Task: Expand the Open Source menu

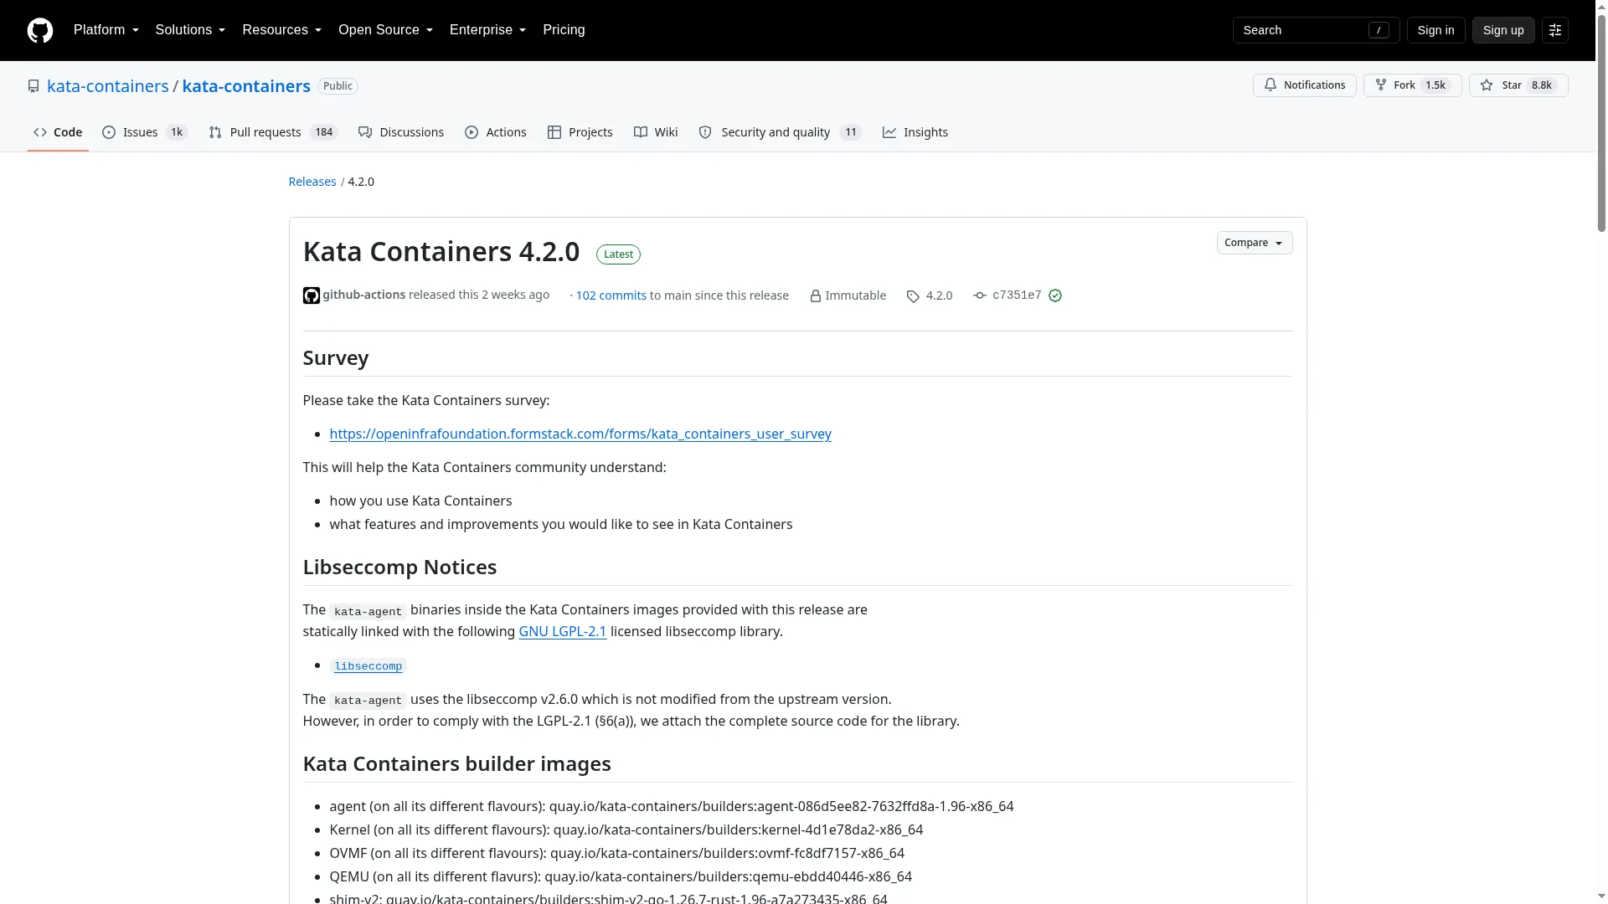Action: coord(386,30)
